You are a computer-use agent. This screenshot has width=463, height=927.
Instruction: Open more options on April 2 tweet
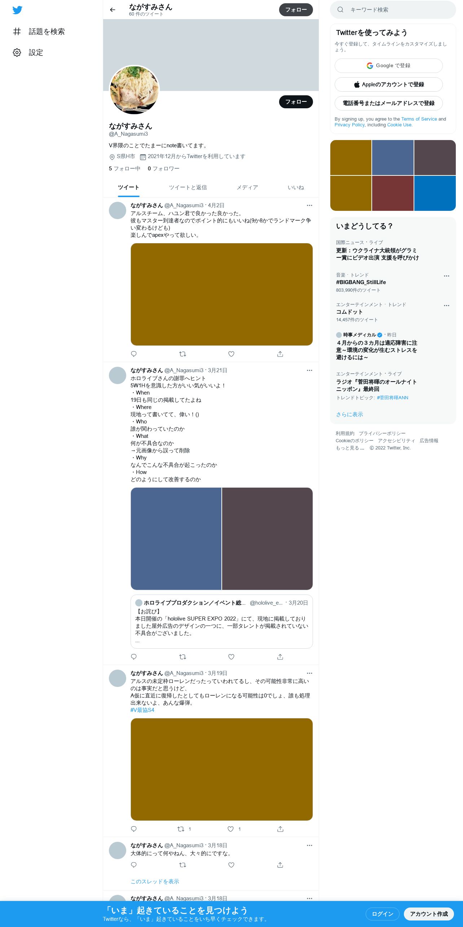pyautogui.click(x=309, y=205)
